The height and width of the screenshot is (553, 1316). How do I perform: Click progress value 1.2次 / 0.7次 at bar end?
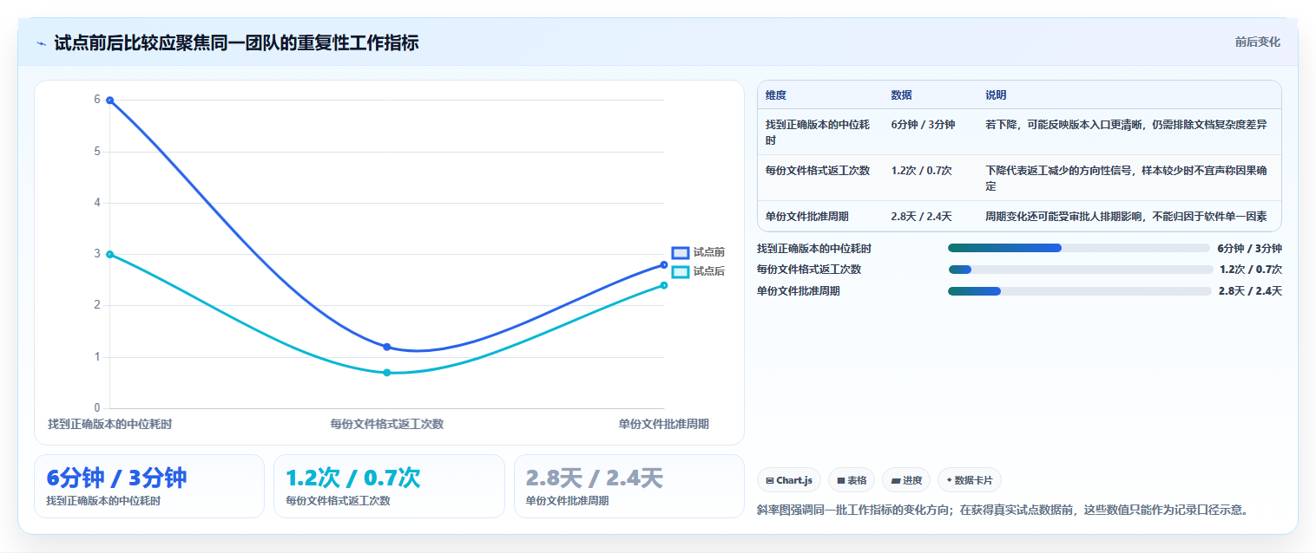[1251, 270]
